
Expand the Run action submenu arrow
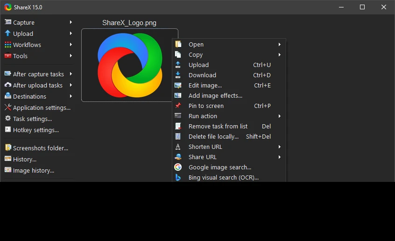click(x=279, y=116)
